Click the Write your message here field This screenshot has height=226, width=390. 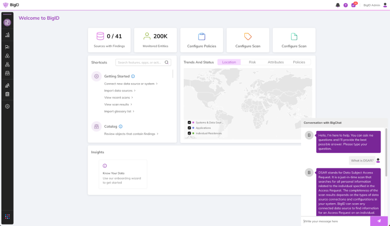(x=336, y=221)
